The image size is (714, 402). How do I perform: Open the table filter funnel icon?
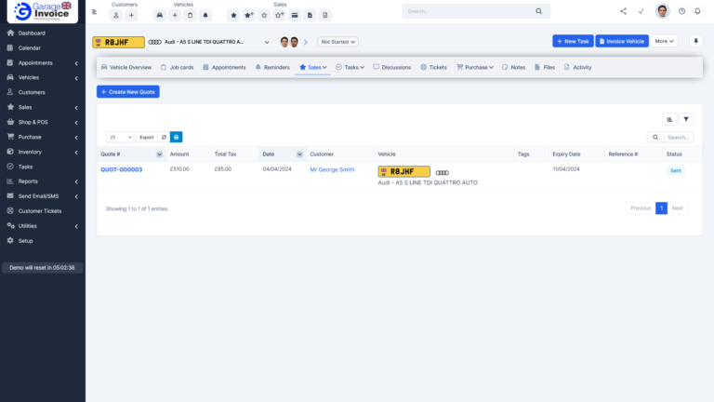click(x=686, y=119)
